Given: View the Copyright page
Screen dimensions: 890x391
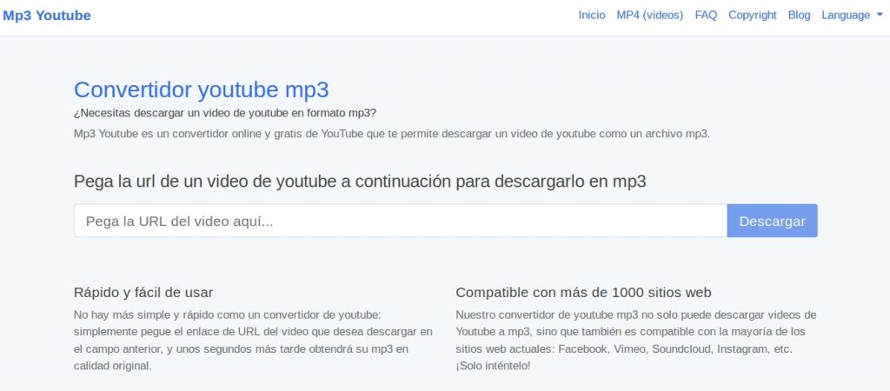Looking at the screenshot, I should pyautogui.click(x=752, y=16).
